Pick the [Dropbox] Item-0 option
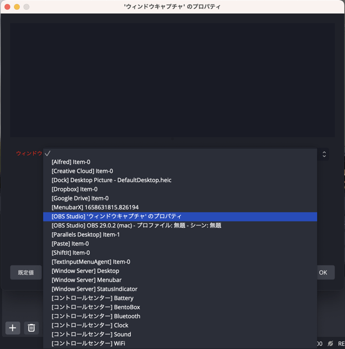Image resolution: width=345 pixels, height=349 pixels. [180, 190]
